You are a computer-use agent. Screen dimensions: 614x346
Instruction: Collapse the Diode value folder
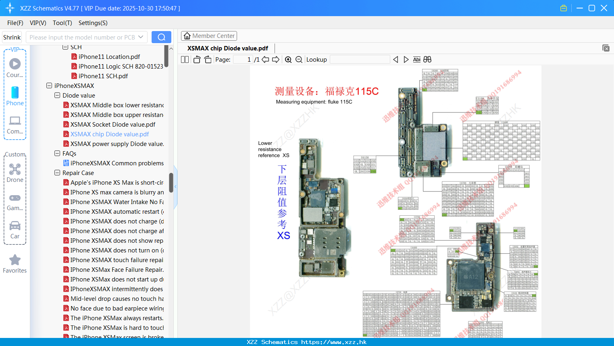pyautogui.click(x=57, y=95)
